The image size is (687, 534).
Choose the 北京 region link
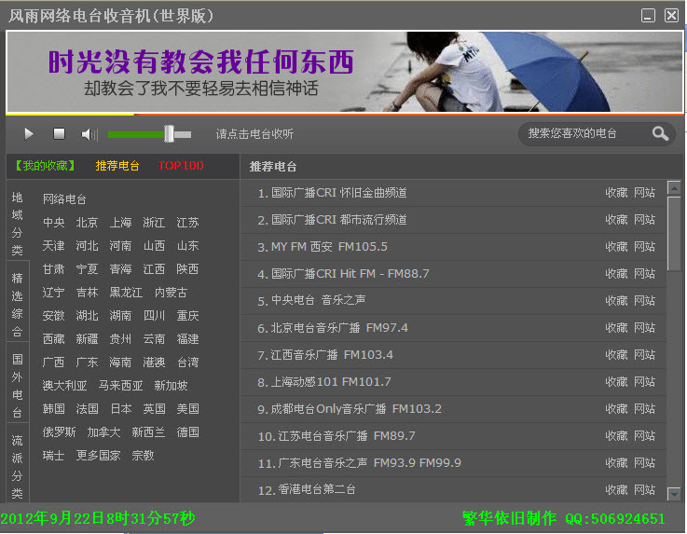pyautogui.click(x=87, y=223)
